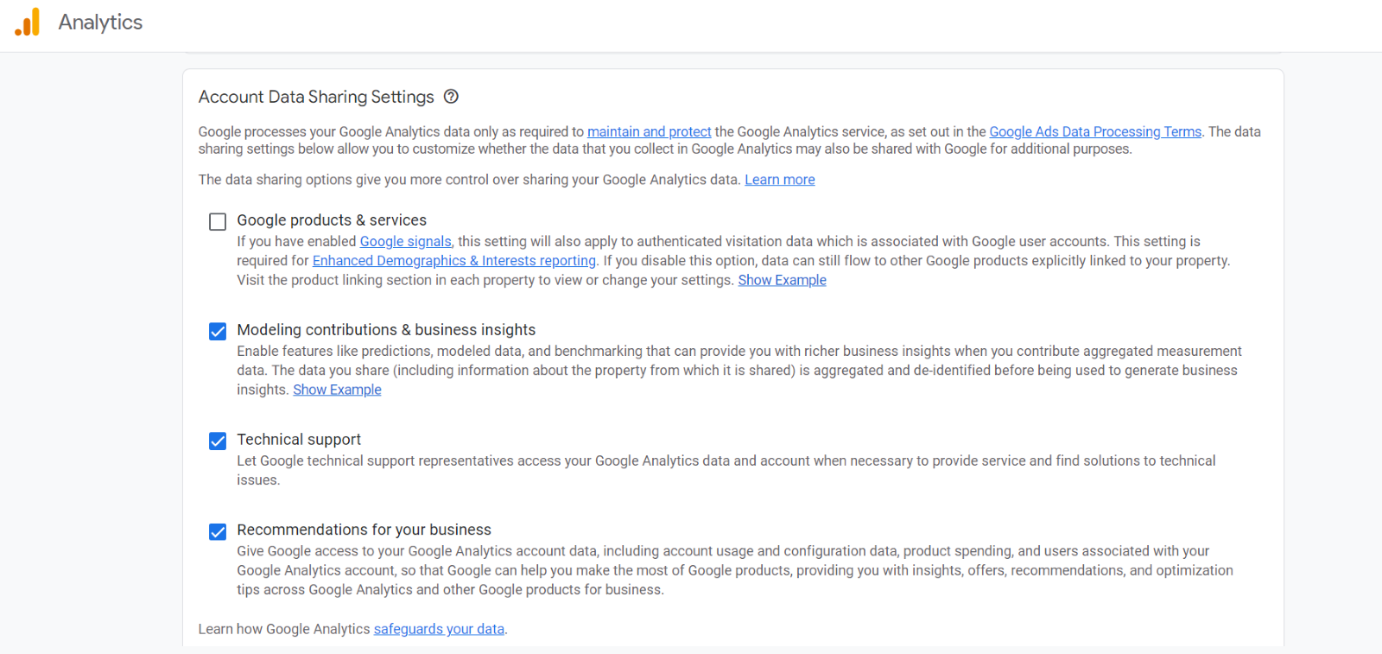Click the Technical support label

coord(299,440)
